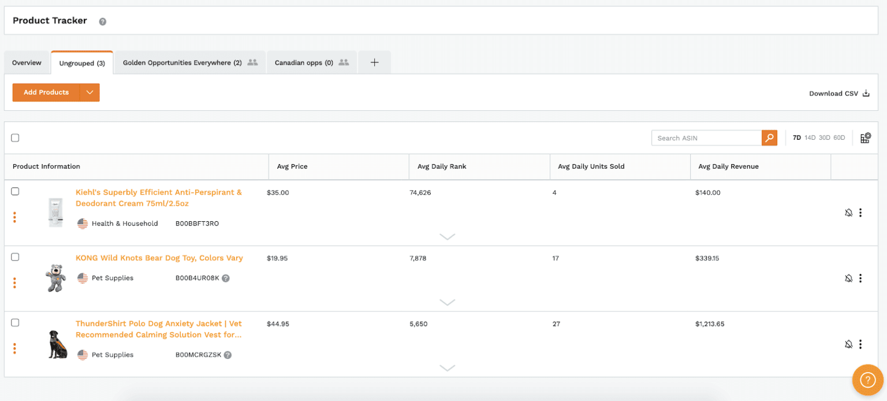Open the table column settings icon
The height and width of the screenshot is (401, 887).
tap(865, 138)
